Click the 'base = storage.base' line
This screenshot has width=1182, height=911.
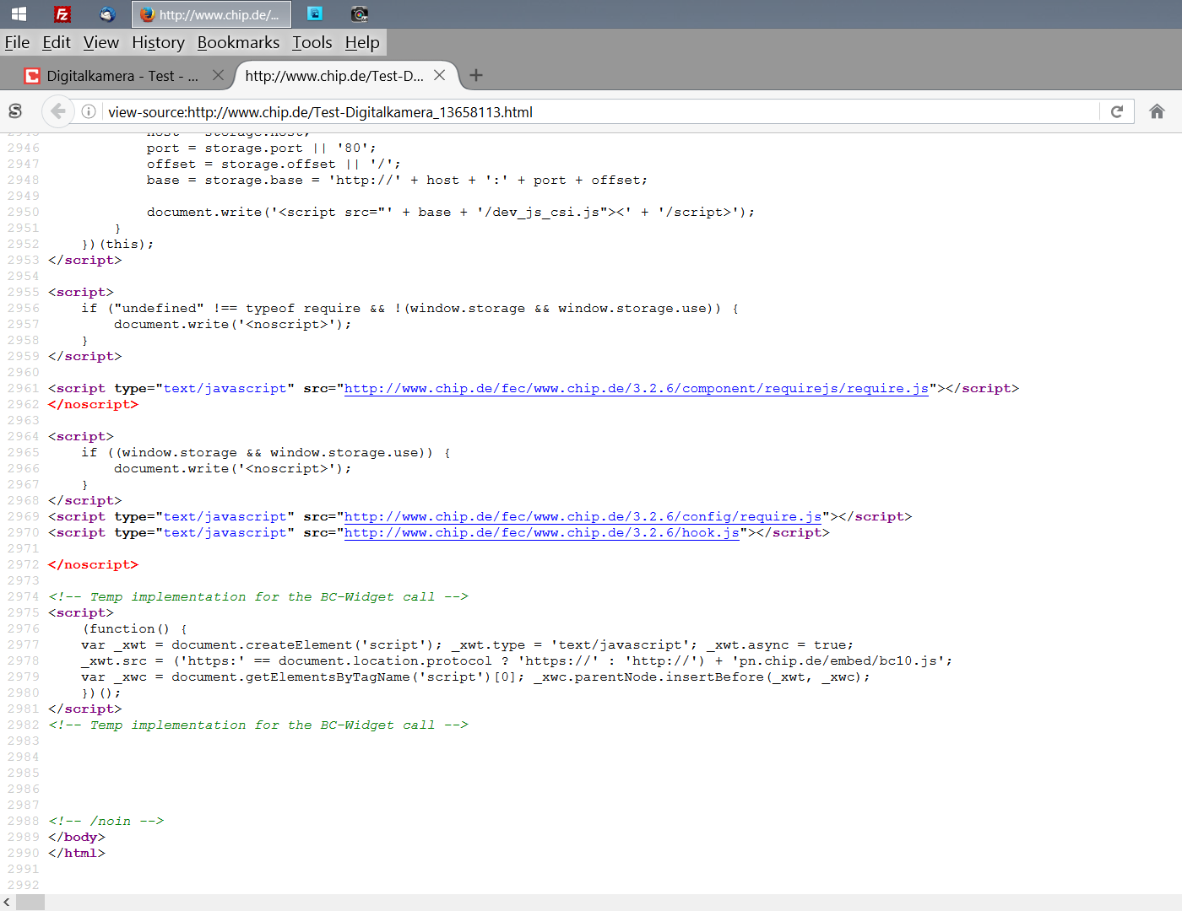(x=397, y=180)
